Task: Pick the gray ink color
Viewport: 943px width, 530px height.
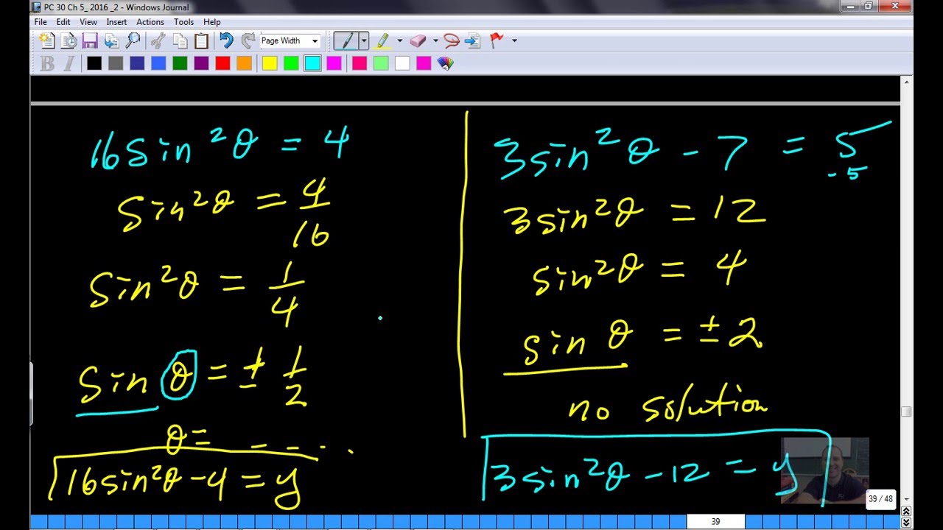Action: click(116, 63)
